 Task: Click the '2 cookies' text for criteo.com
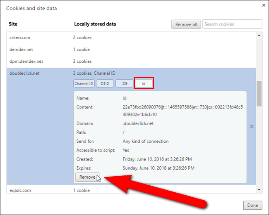[82, 38]
